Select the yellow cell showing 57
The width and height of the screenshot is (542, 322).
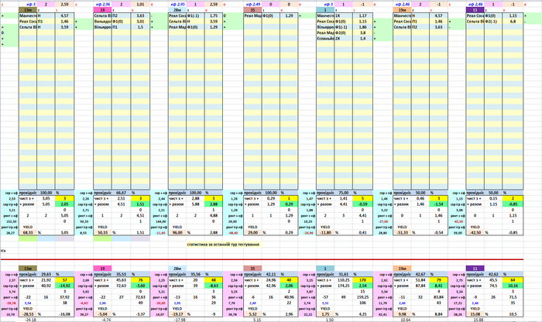[64, 280]
